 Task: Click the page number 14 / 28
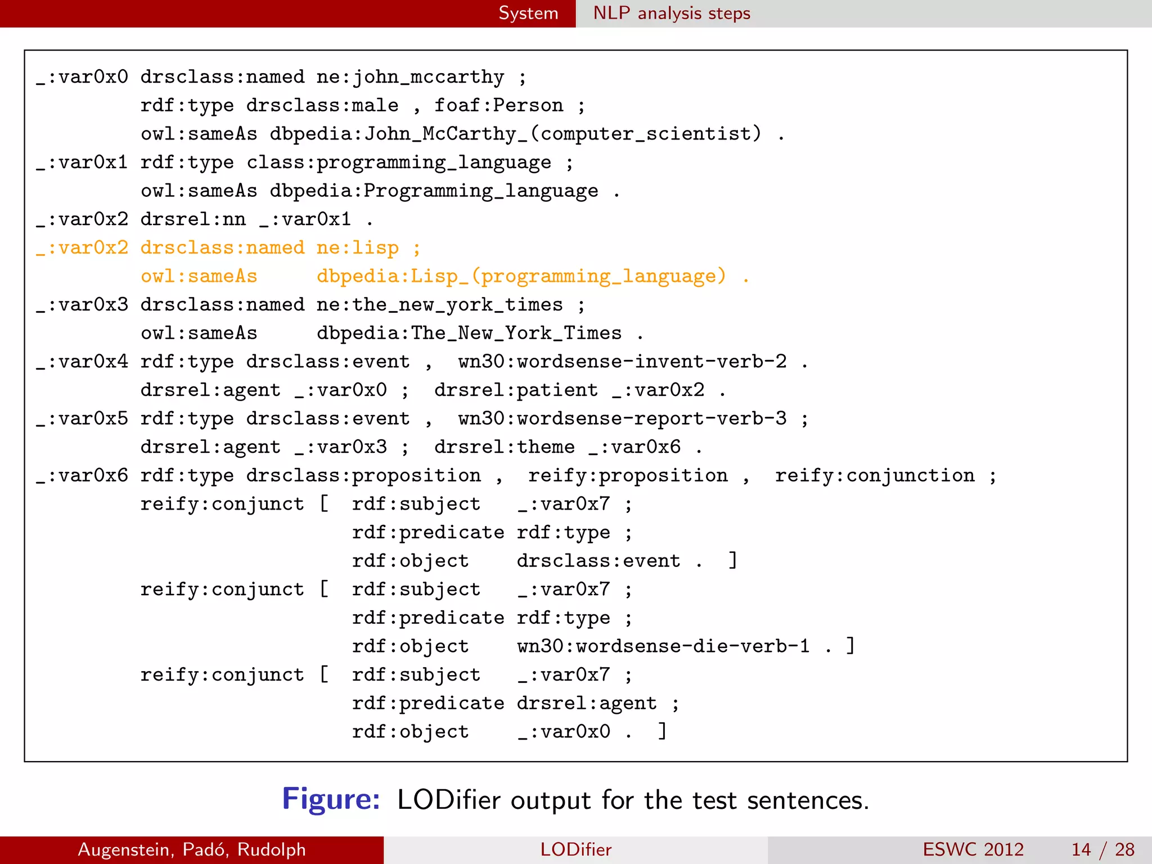click(1102, 849)
